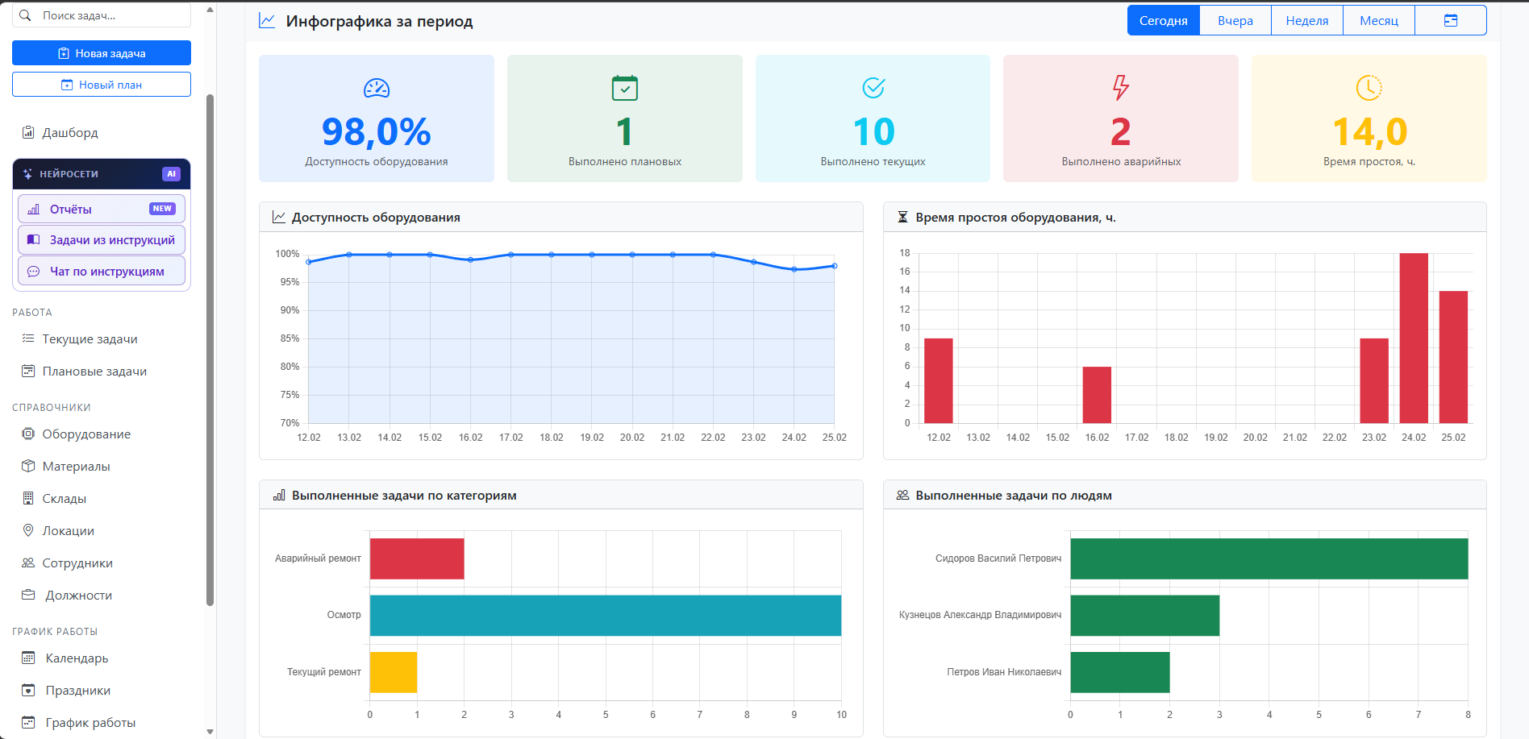Switch period to Вчера
Screen dimensions: 1529x739
tap(1235, 20)
